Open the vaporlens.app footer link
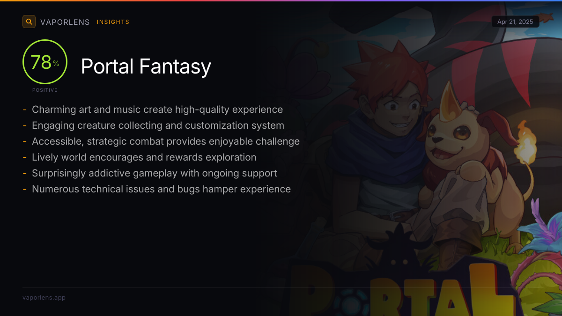Screen dimensions: 562x316 pos(44,297)
